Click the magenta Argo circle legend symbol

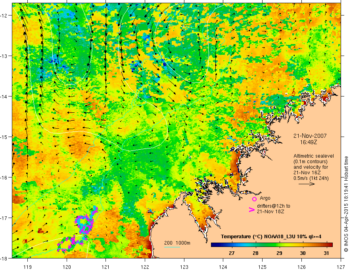[x=254, y=199]
